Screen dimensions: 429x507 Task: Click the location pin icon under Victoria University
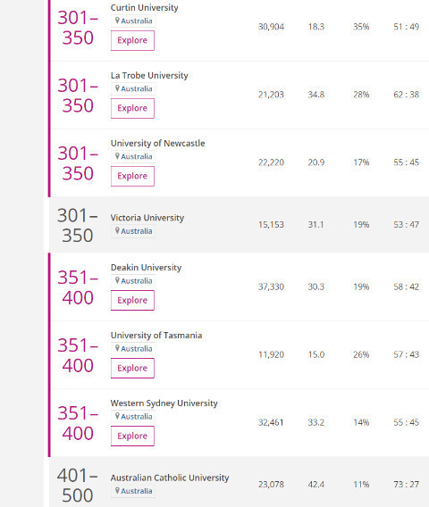coord(117,230)
